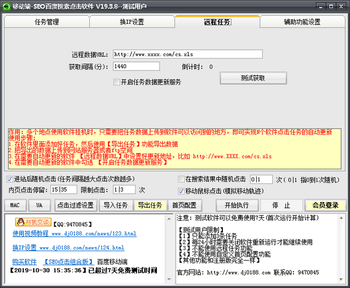Open 【SEO点击组合版】 link
The width and height of the screenshot is (350, 288).
68,262
